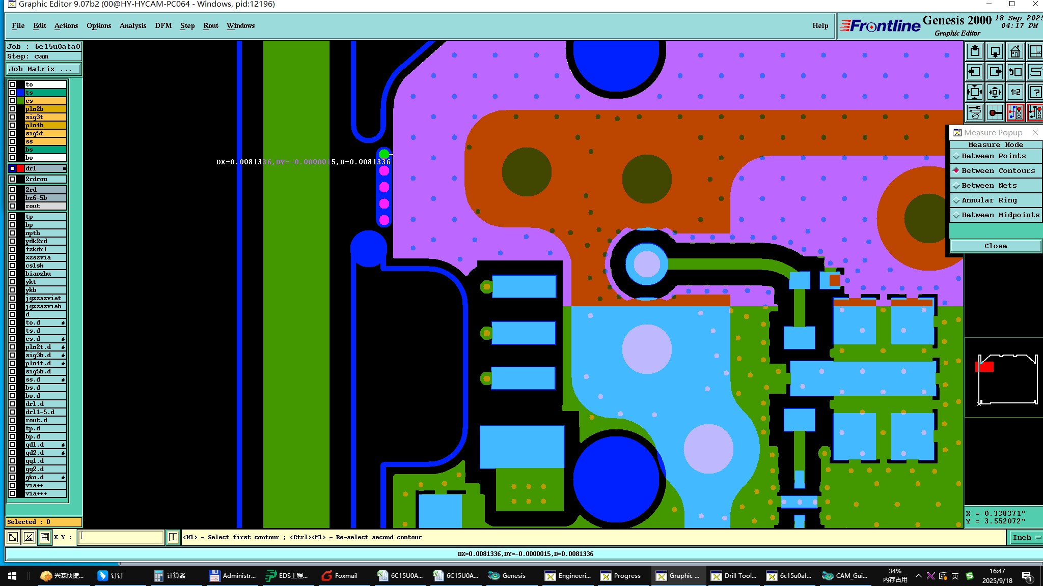Click Close in Measure Popup

995,246
